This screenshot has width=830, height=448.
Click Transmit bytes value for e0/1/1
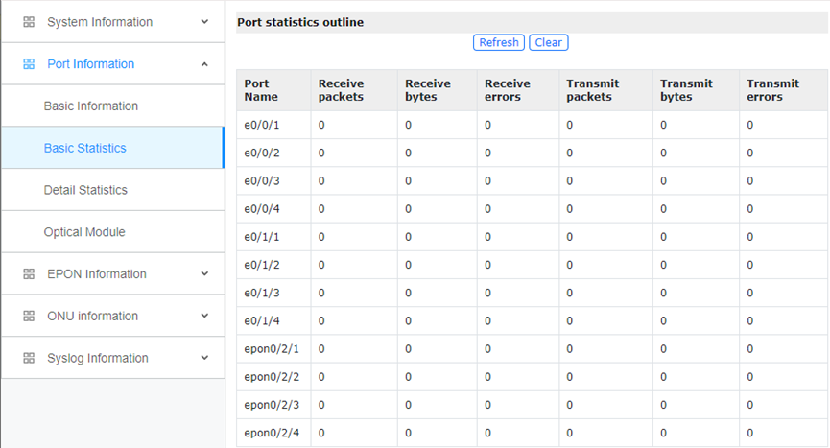pyautogui.click(x=663, y=237)
